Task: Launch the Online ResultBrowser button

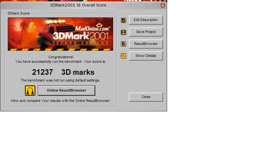Action: (x=66, y=90)
